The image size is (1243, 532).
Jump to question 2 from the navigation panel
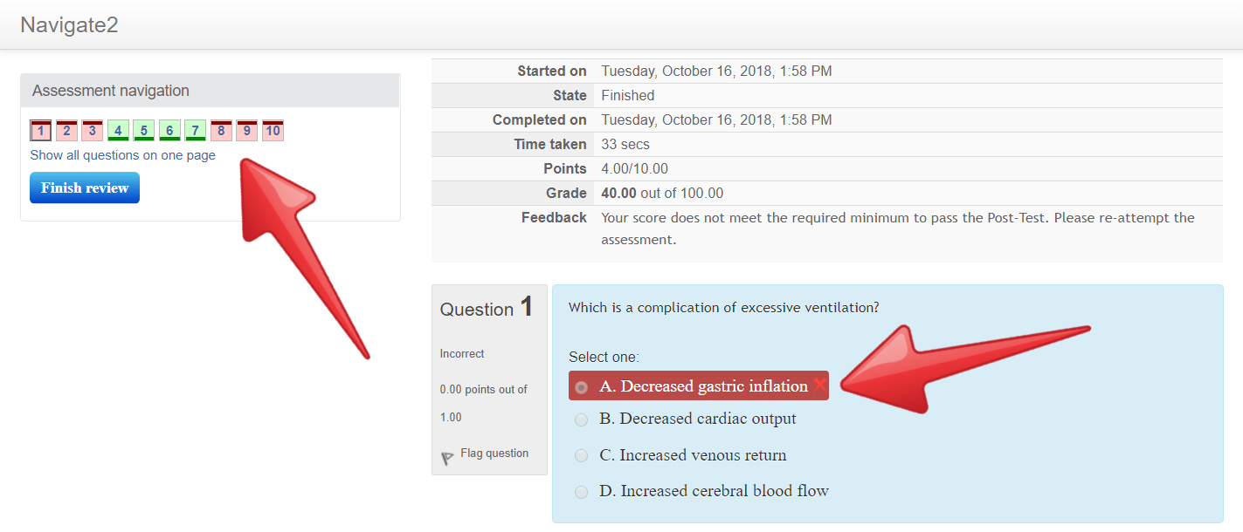pos(66,130)
